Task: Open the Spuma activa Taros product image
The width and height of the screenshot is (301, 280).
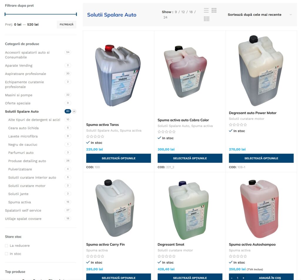Action: point(118,76)
